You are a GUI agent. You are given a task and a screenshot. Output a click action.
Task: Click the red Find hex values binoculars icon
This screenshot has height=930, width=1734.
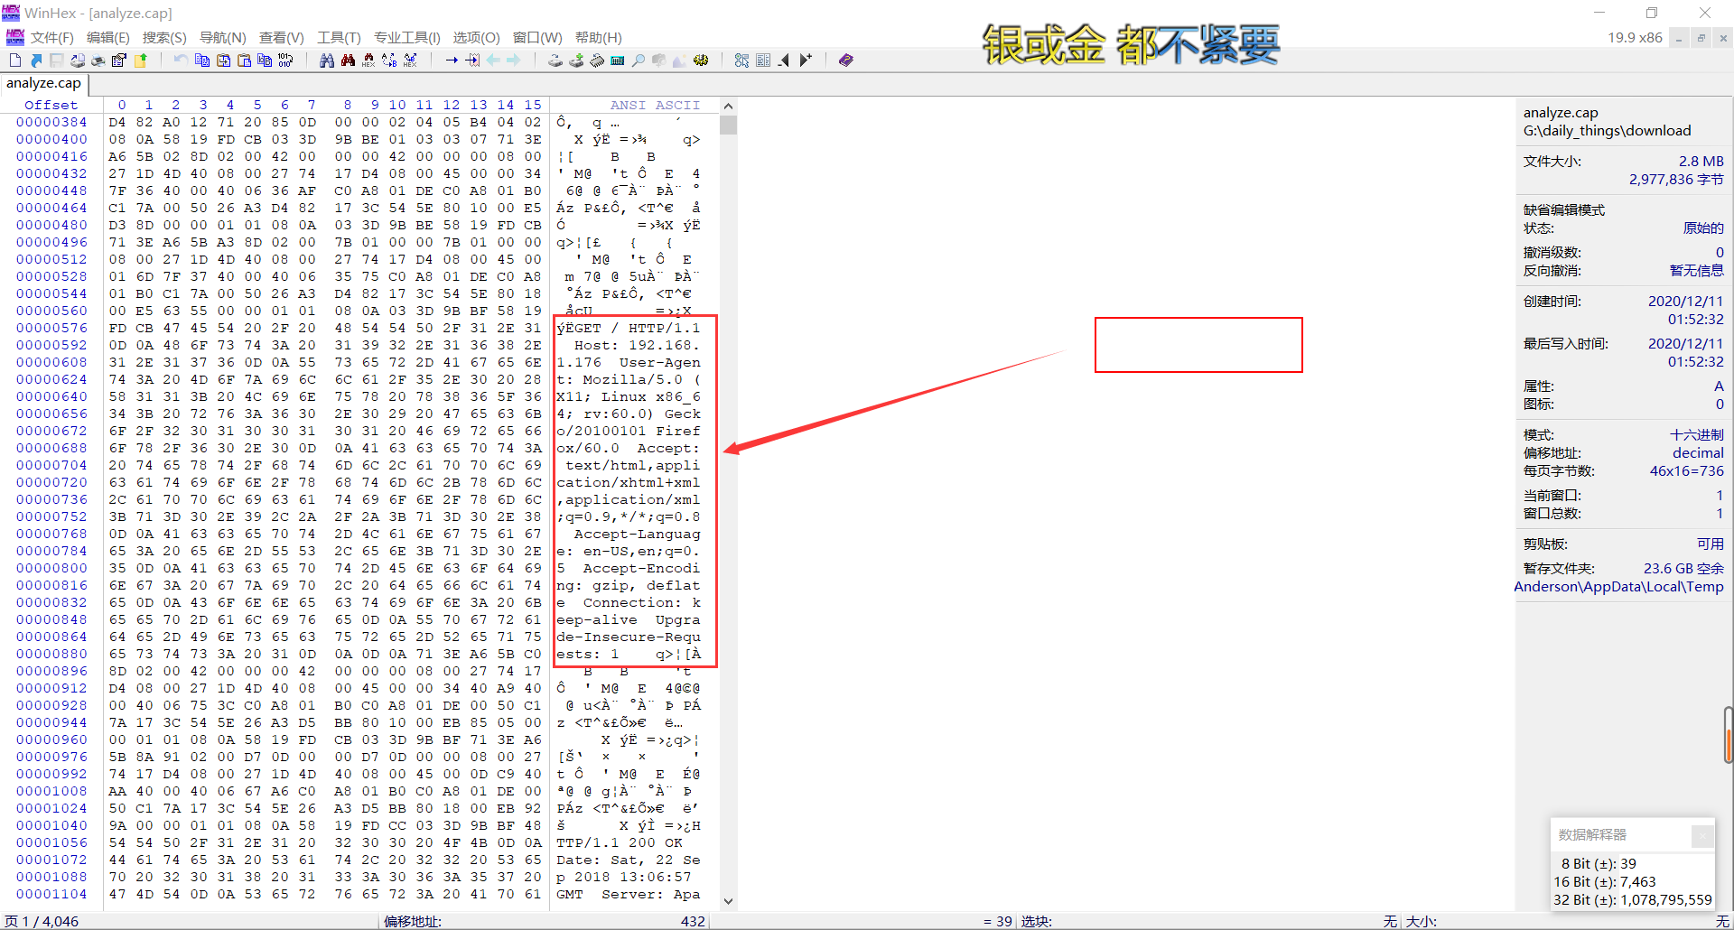(368, 60)
